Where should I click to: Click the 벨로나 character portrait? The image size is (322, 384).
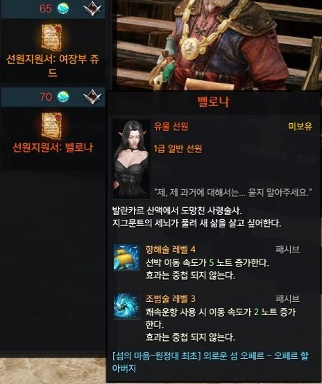tap(131, 159)
